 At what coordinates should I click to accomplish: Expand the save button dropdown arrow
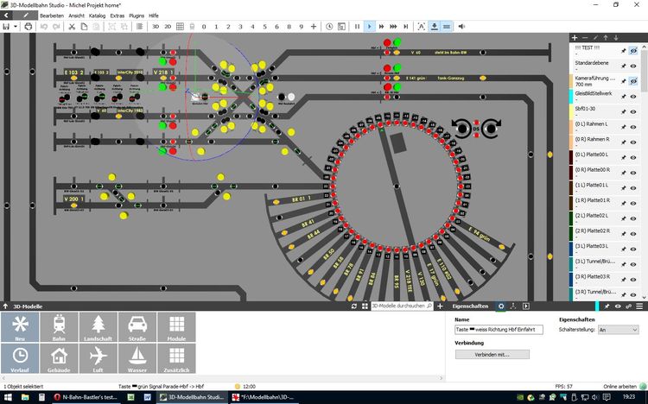tap(15, 27)
